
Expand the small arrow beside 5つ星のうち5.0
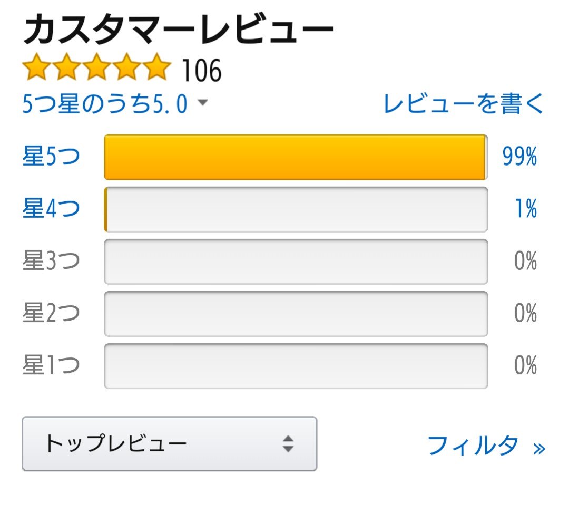point(202,102)
